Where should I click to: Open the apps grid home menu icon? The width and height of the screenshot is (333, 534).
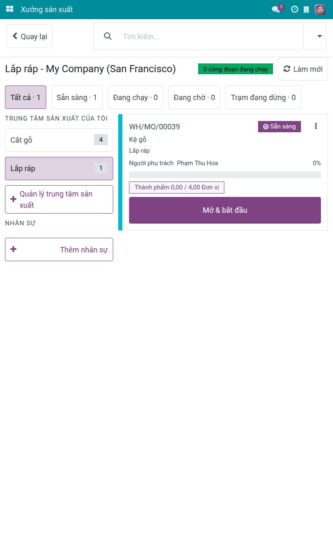pyautogui.click(x=10, y=9)
